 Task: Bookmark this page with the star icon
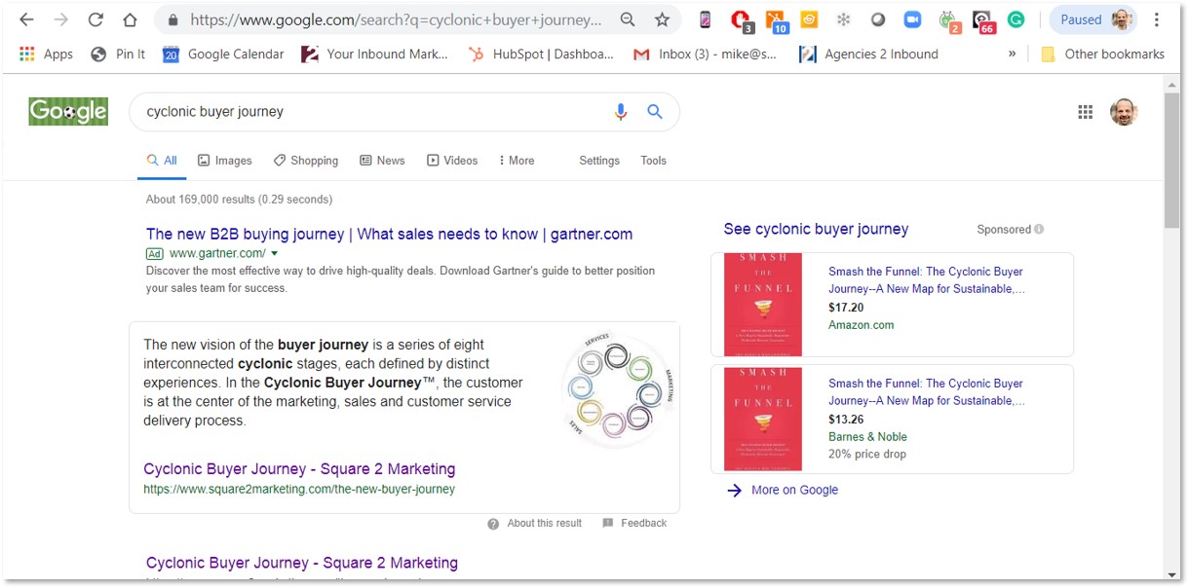(662, 19)
